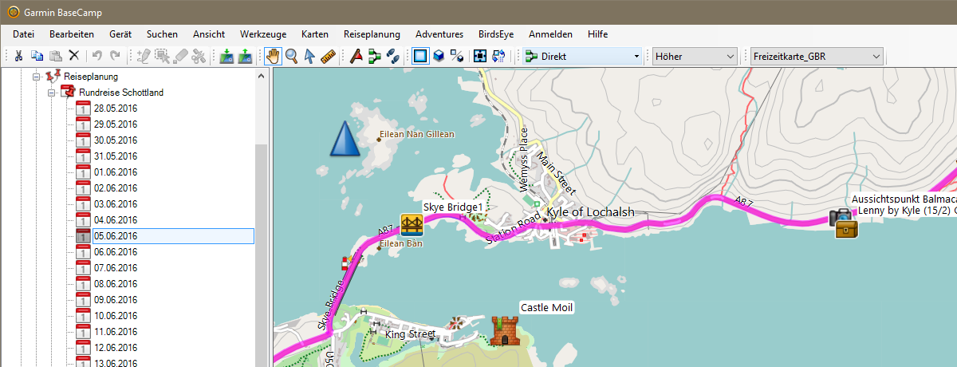Click Receive from device icon

(x=246, y=56)
